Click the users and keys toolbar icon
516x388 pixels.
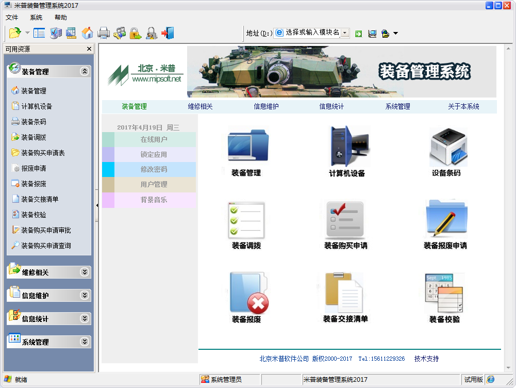click(120, 33)
